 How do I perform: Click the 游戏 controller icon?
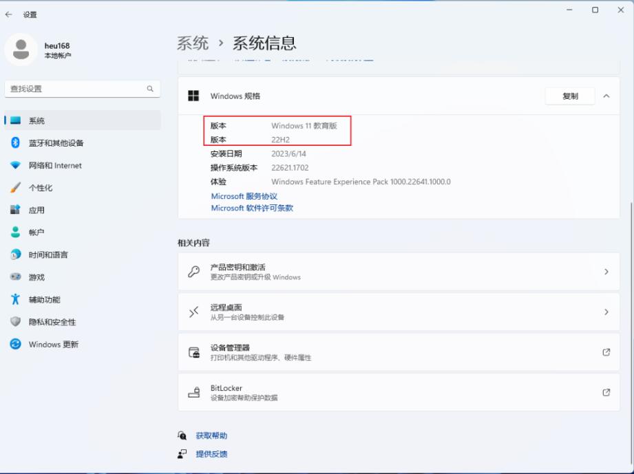[x=15, y=277]
